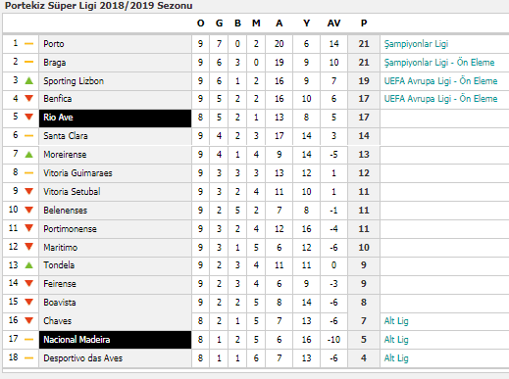Click the red down arrow next to Rio Ave

pyautogui.click(x=29, y=117)
